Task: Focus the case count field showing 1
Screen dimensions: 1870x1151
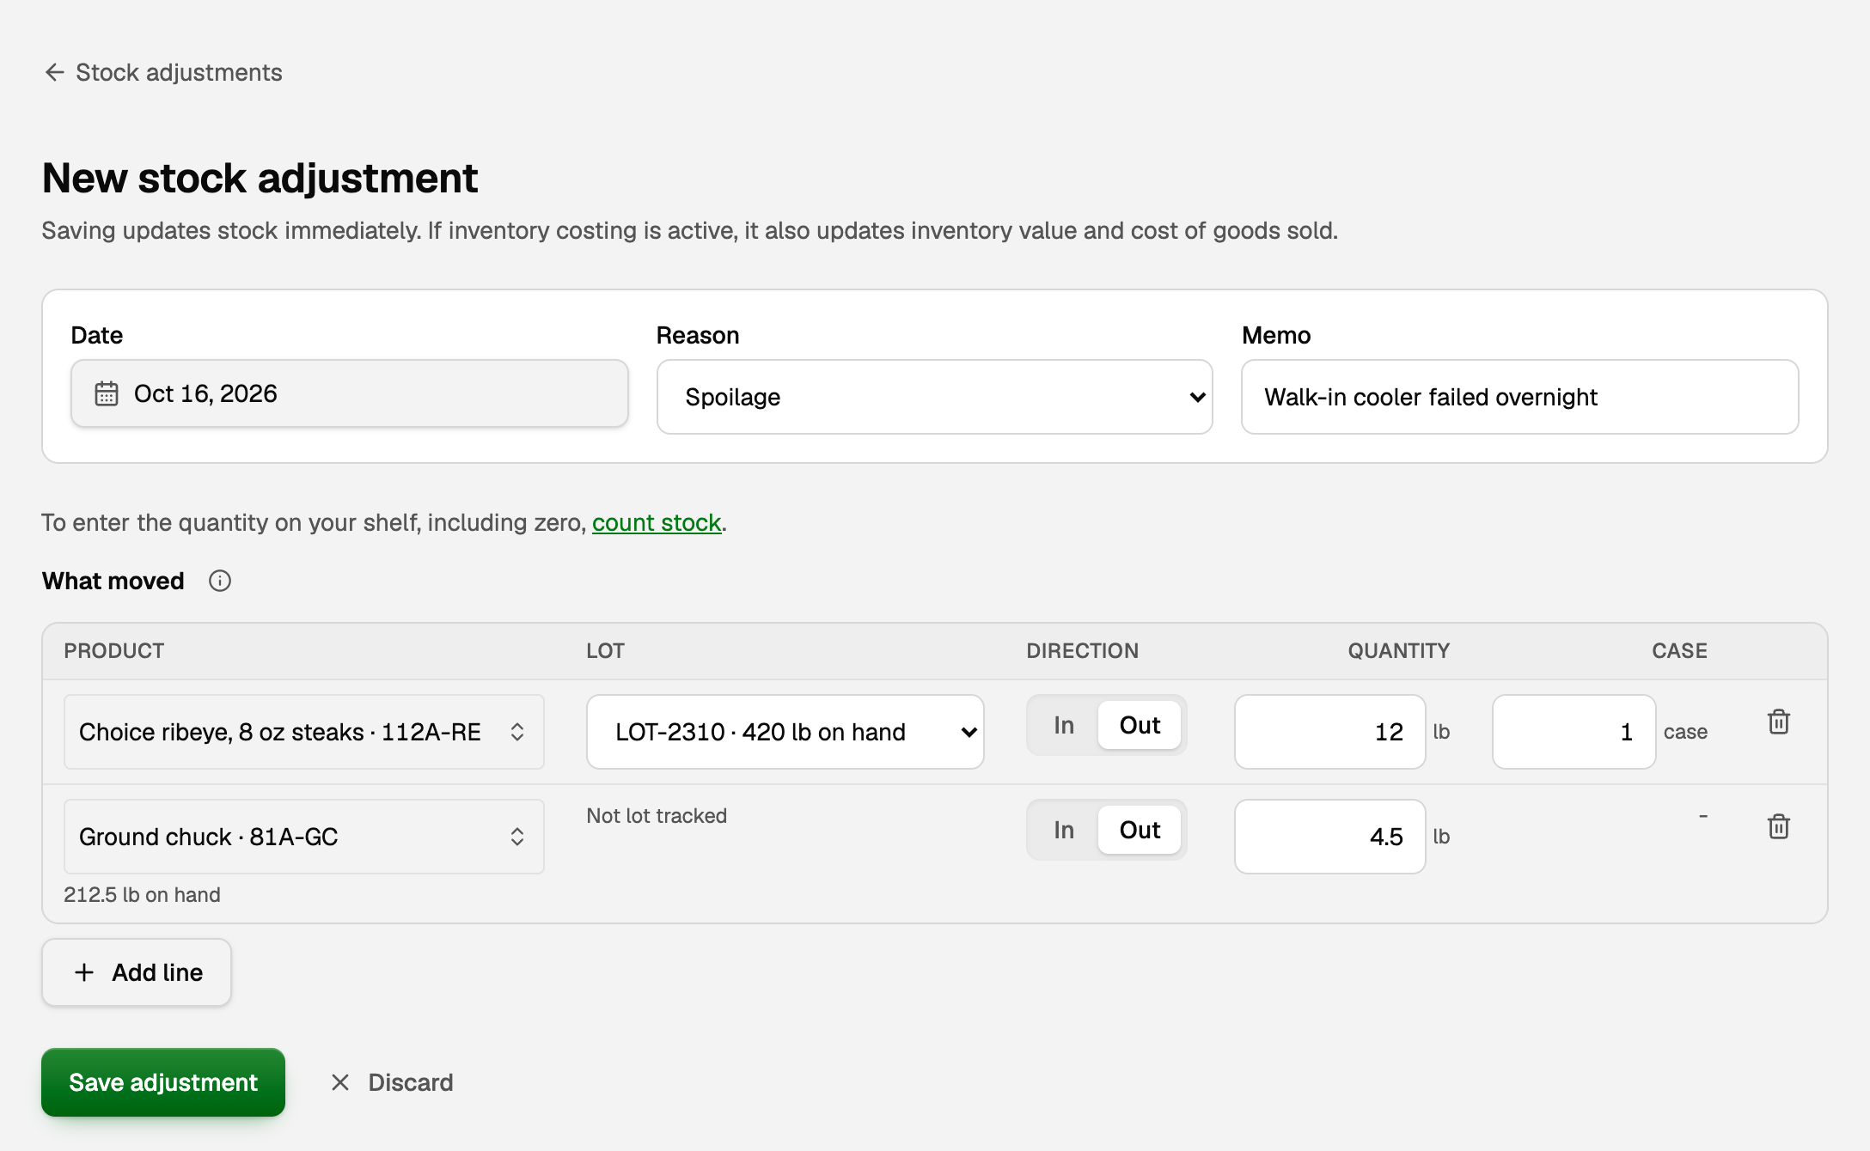Action: (1574, 732)
